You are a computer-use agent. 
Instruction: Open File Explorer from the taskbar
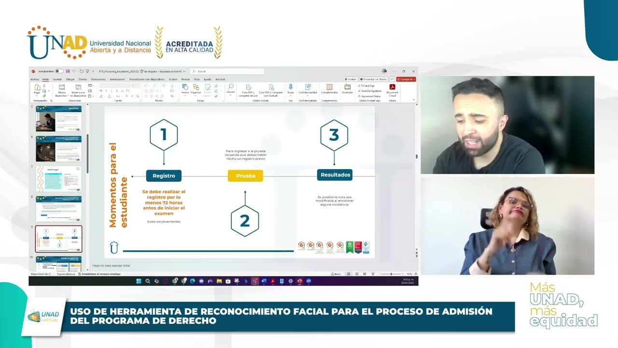219,281
